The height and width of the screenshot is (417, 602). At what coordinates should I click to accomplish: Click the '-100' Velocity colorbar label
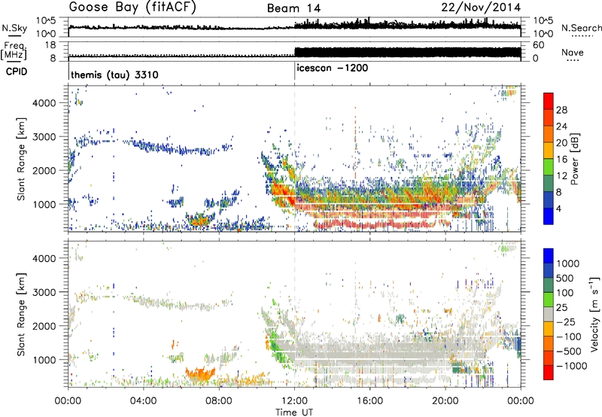click(x=568, y=336)
